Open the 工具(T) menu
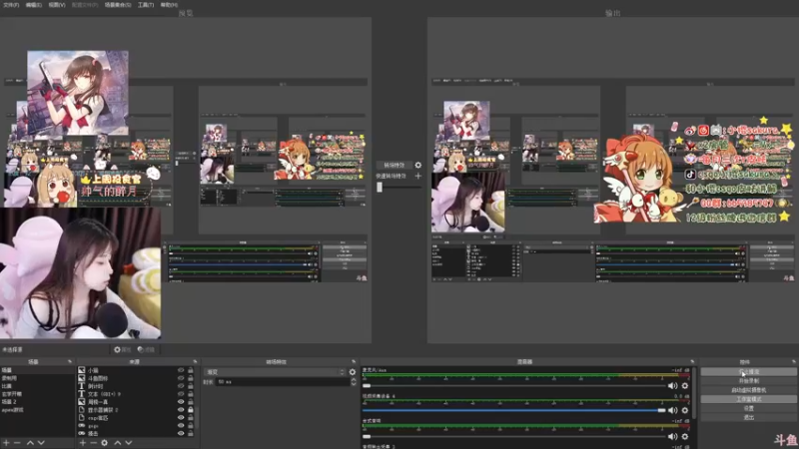The height and width of the screenshot is (449, 799). (x=146, y=5)
